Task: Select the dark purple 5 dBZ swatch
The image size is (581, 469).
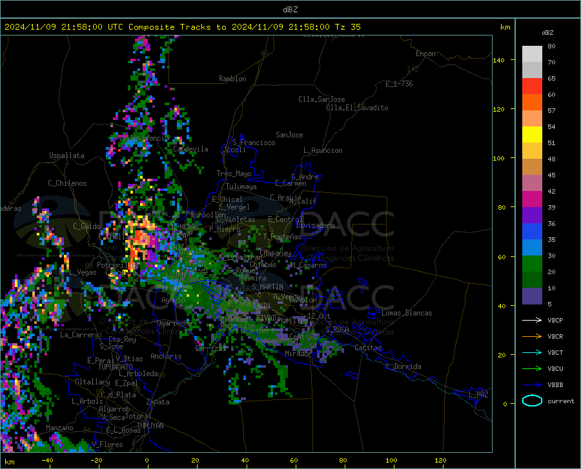Action: pyautogui.click(x=532, y=296)
